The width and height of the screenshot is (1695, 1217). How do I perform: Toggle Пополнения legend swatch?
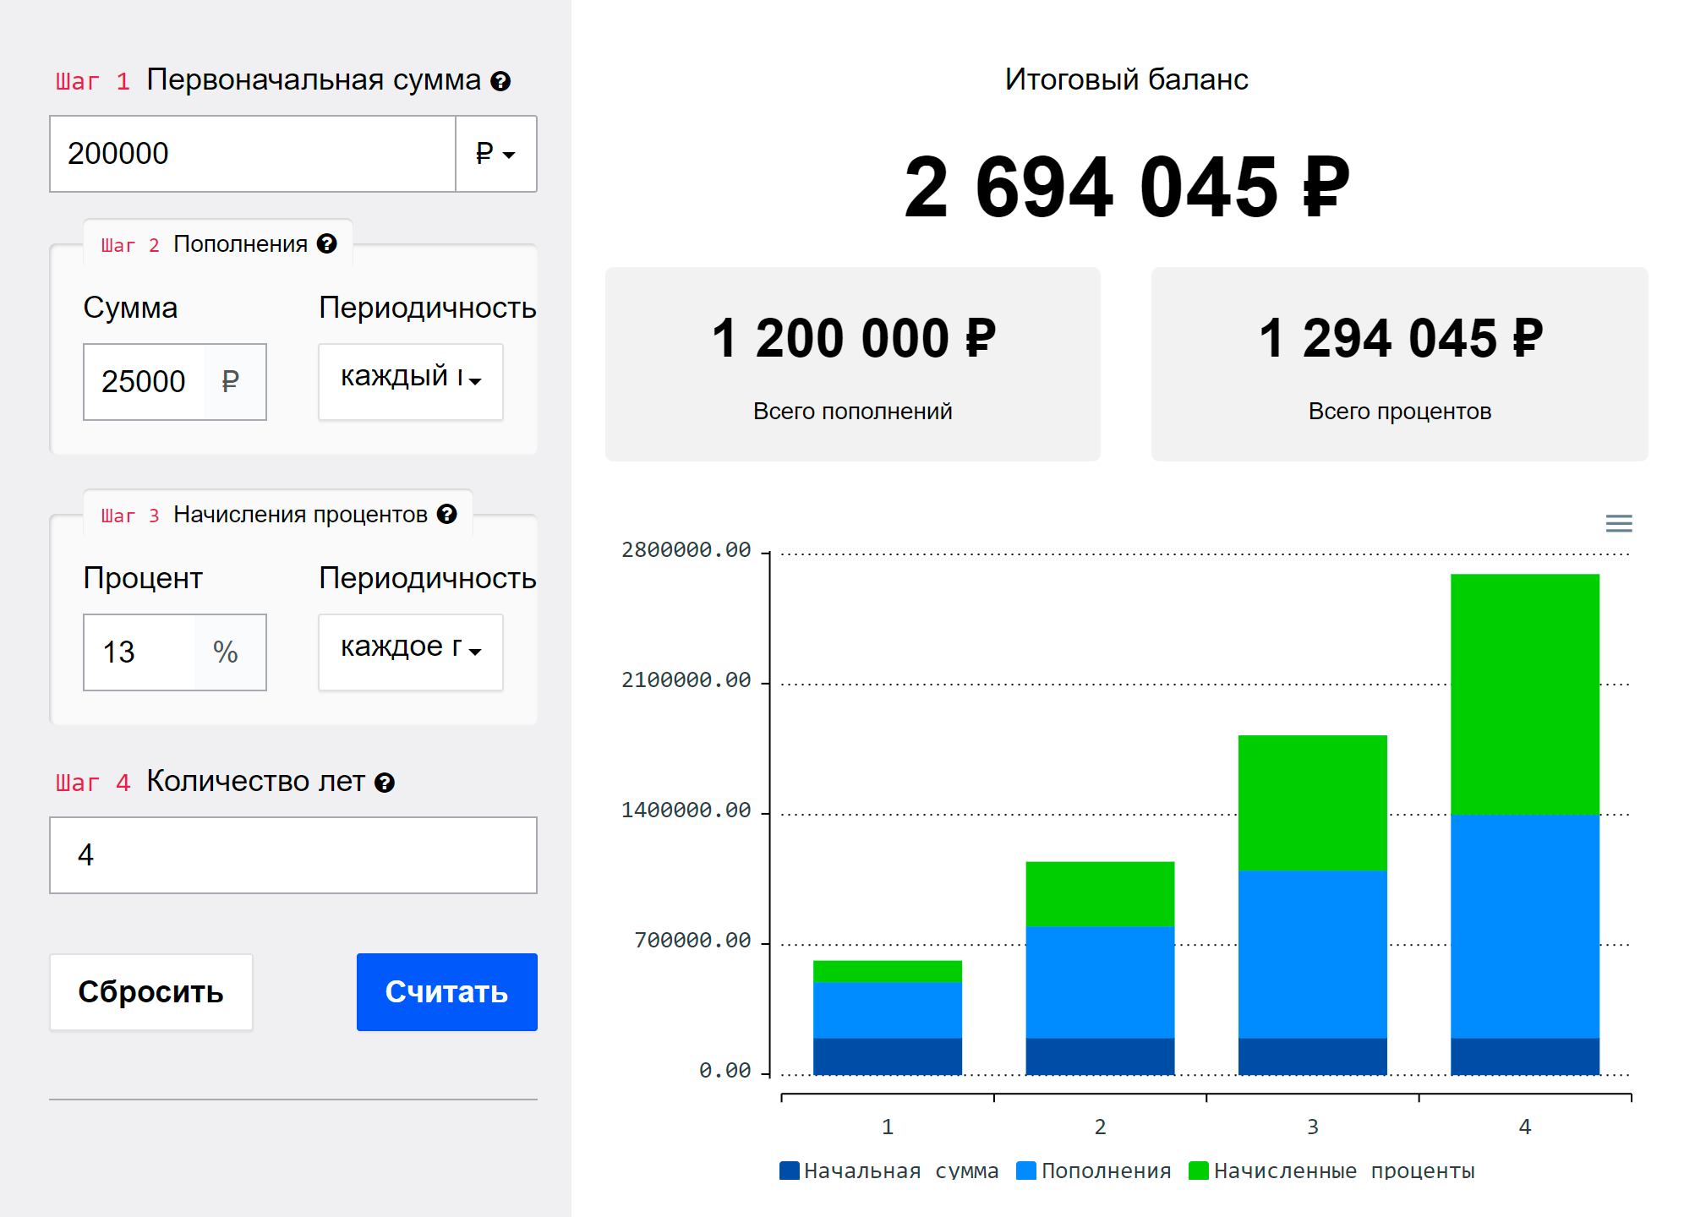1026,1171
